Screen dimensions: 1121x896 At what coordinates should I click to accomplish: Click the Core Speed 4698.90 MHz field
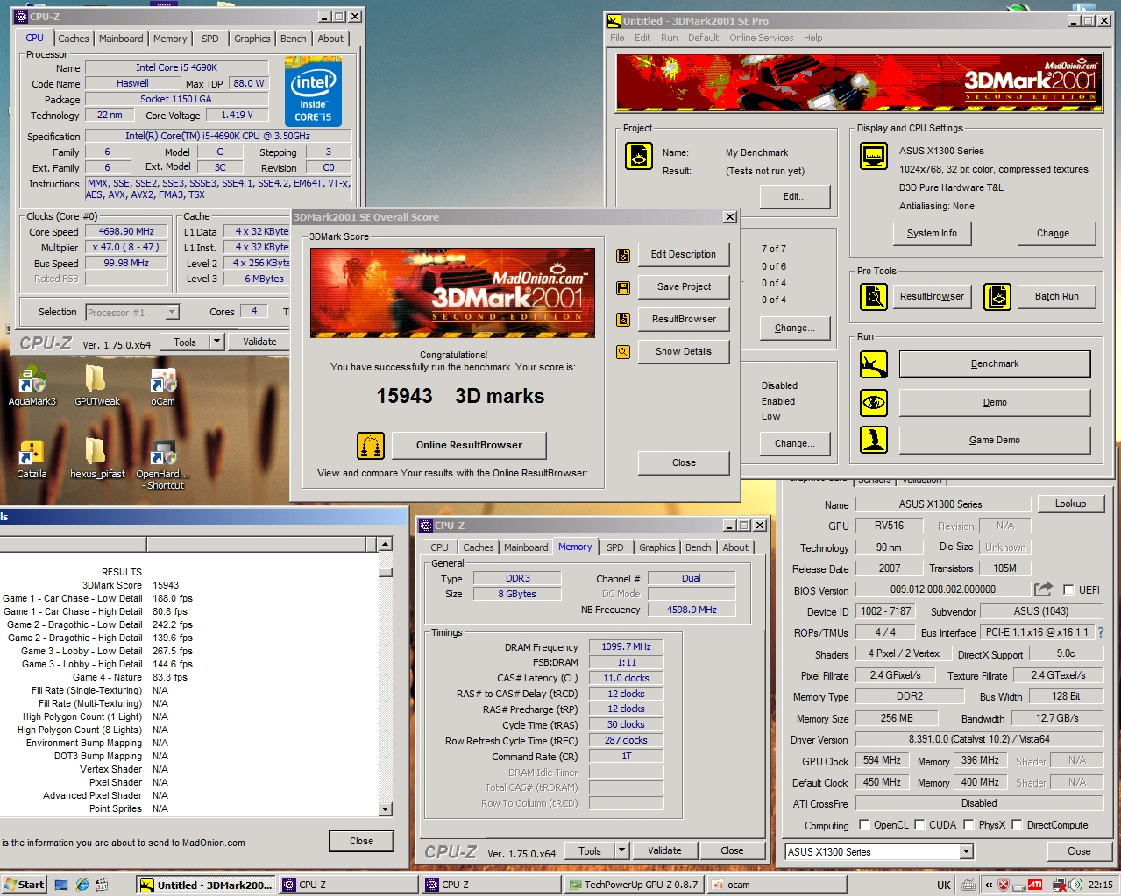(x=126, y=232)
